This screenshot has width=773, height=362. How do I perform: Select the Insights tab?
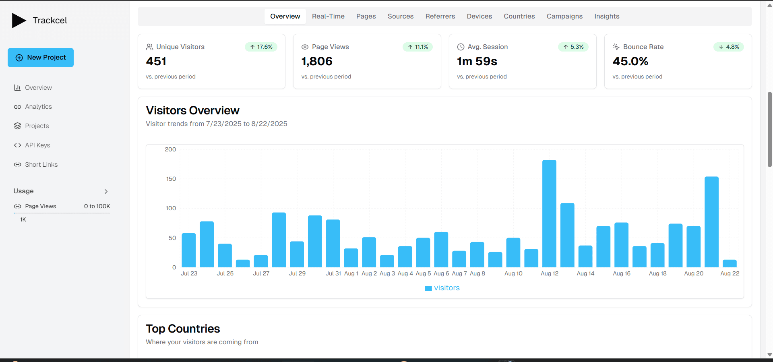click(607, 17)
